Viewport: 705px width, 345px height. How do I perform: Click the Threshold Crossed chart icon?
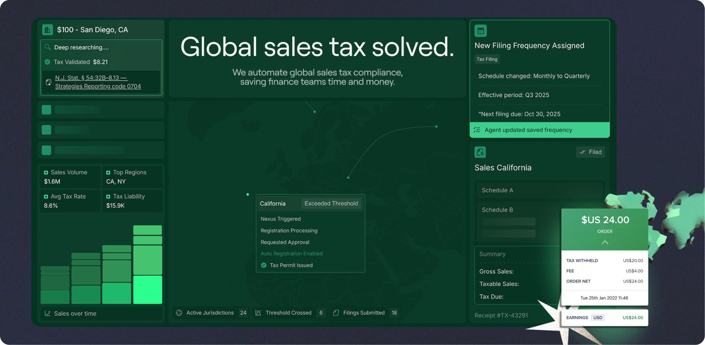click(x=258, y=313)
